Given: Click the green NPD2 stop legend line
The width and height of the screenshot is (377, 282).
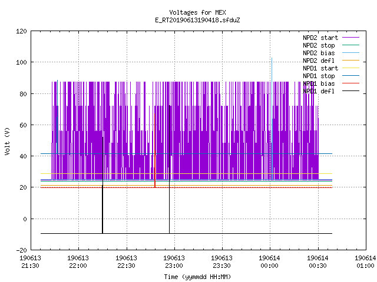Looking at the screenshot, I should point(350,45).
